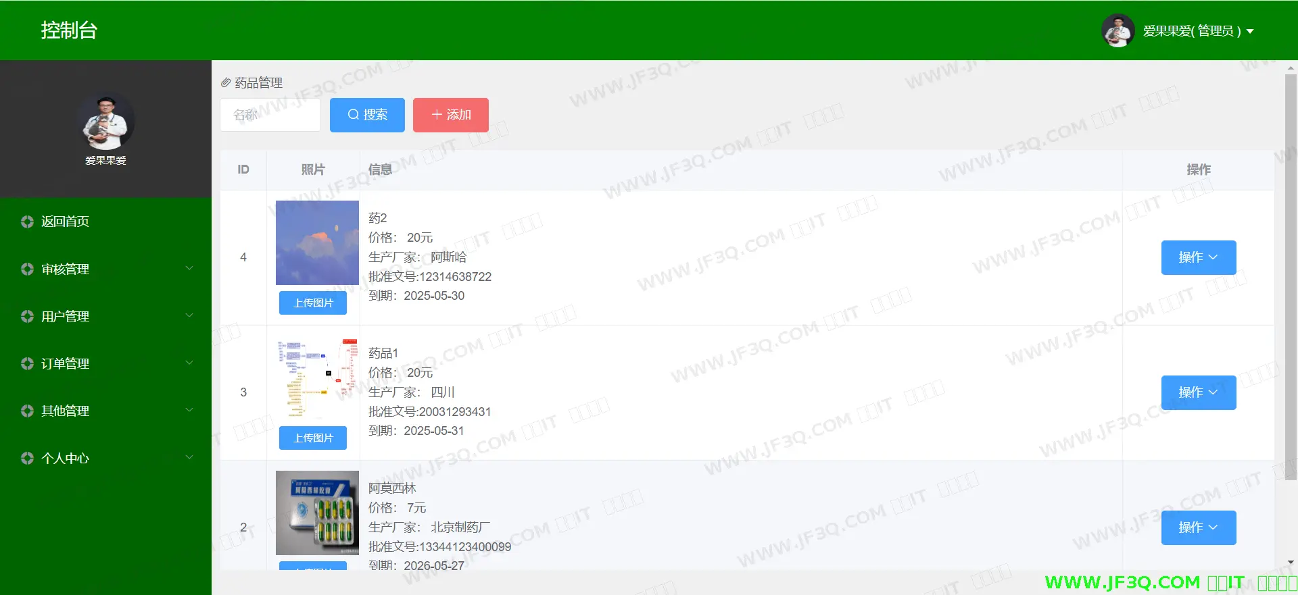This screenshot has width=1298, height=595.
Task: Click the 订单管理 sidebar icon
Action: point(27,363)
